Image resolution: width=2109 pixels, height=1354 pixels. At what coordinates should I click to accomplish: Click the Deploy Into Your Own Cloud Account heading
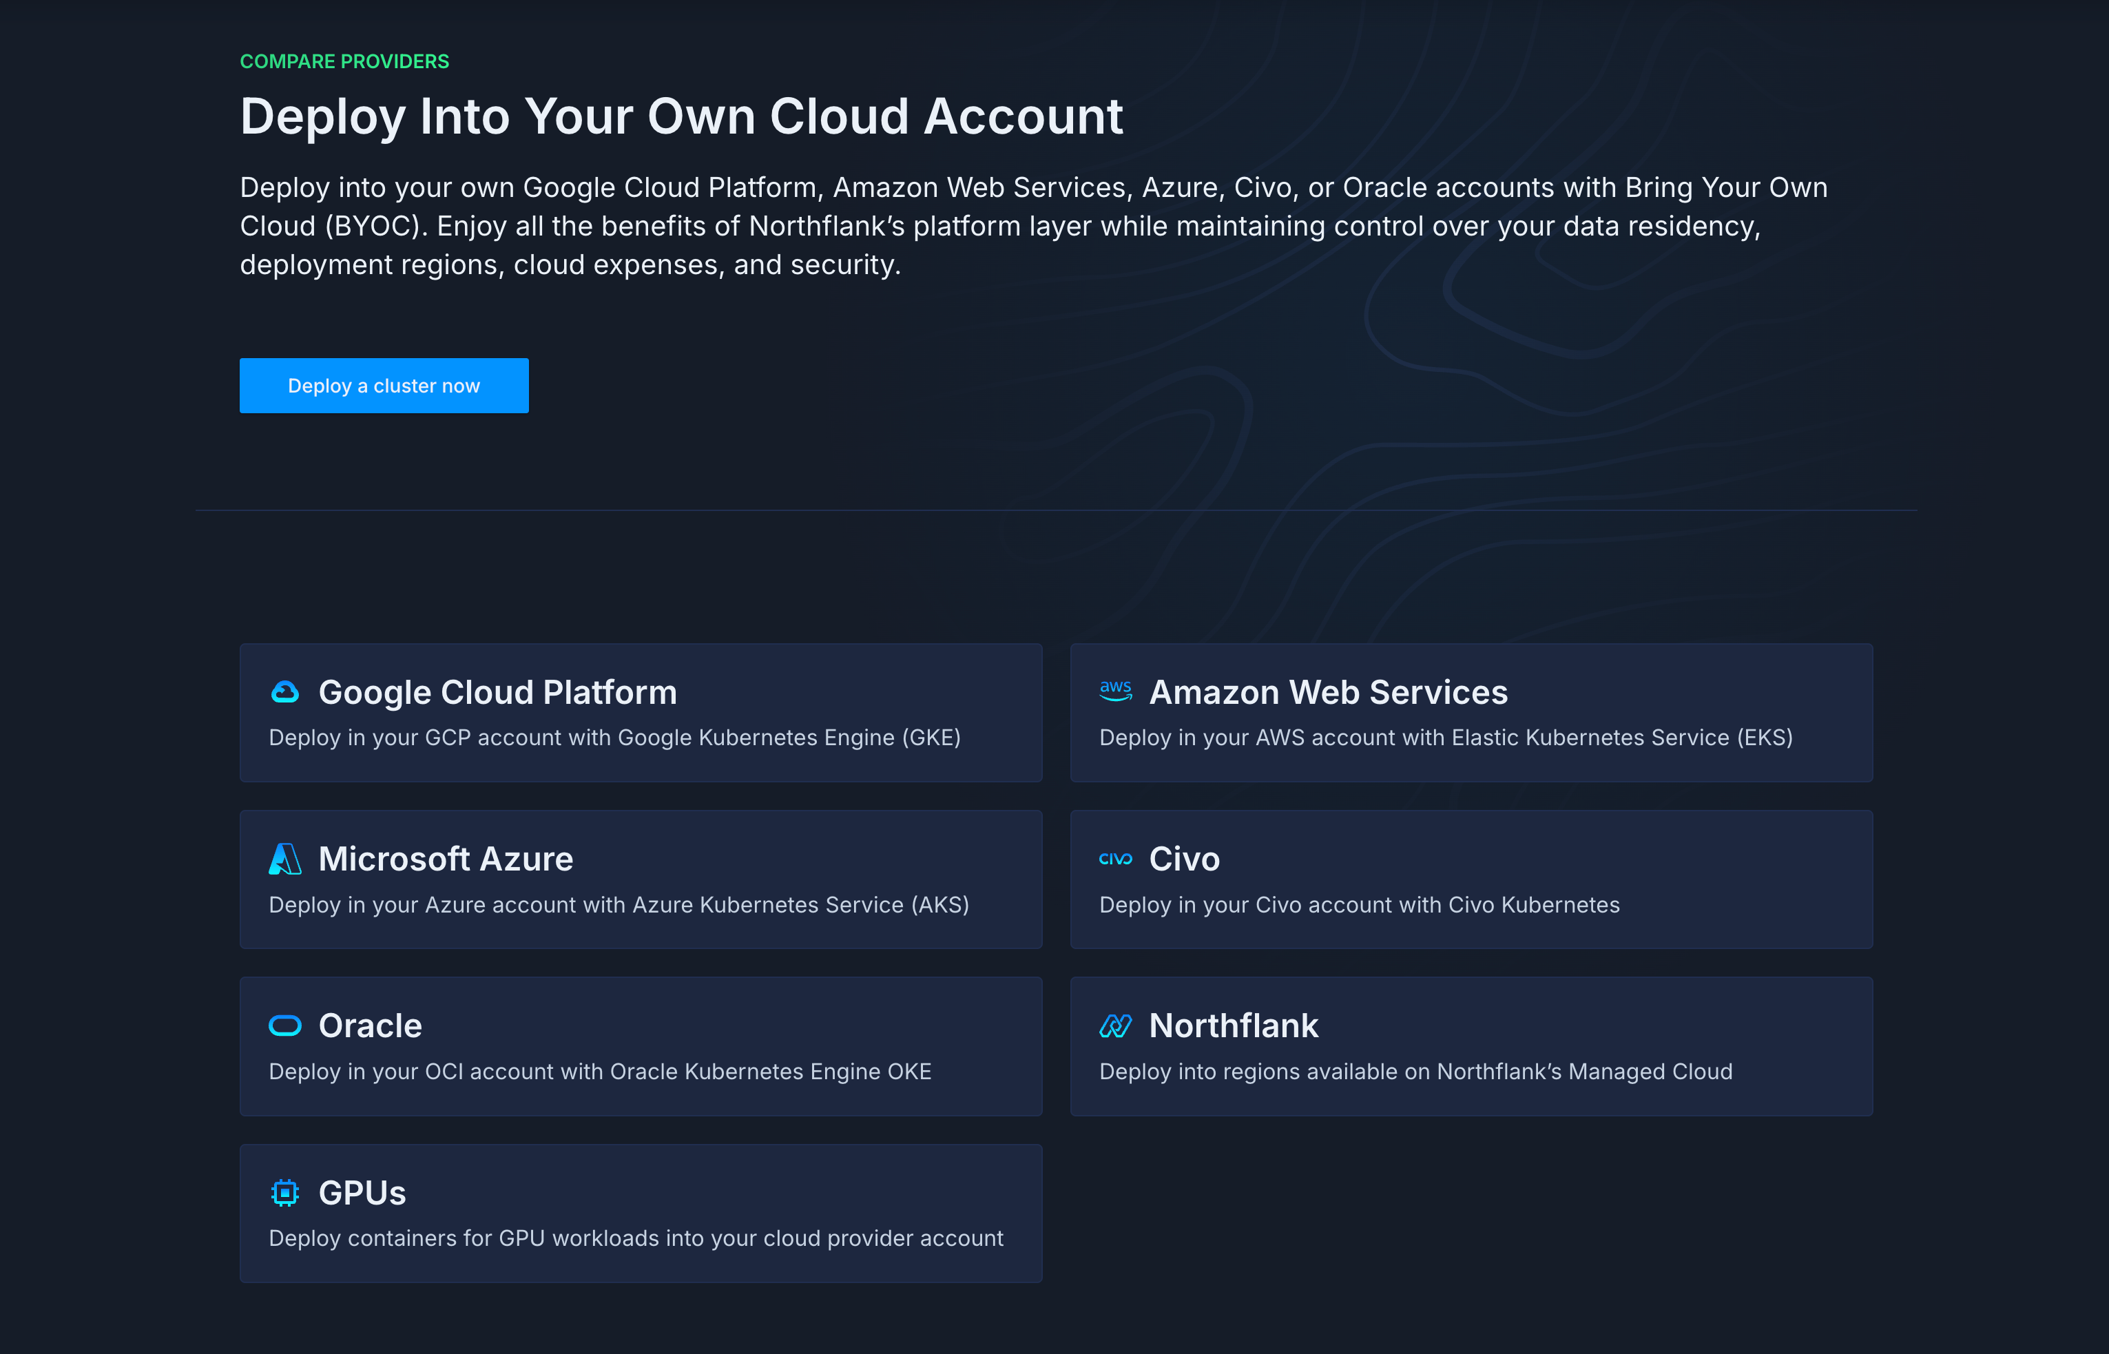[x=681, y=116]
